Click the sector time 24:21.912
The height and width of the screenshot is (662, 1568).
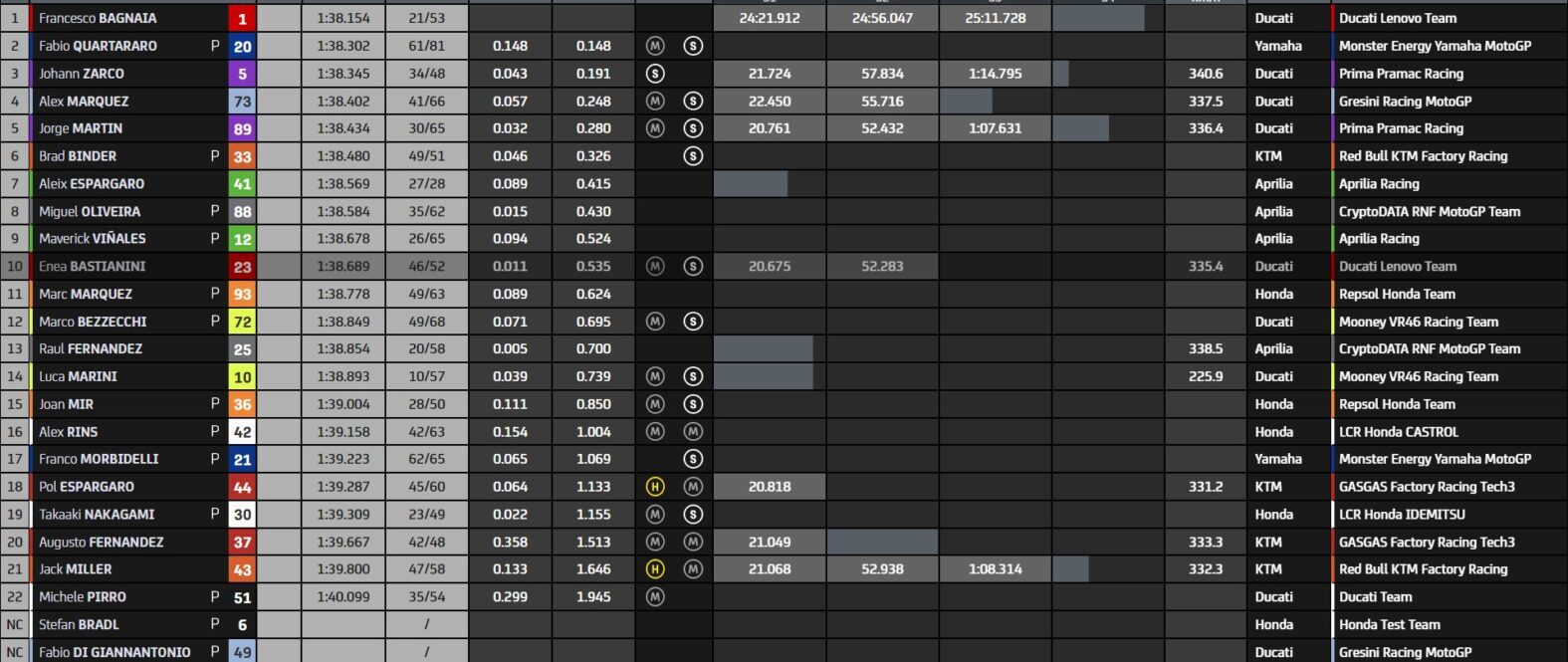pos(770,18)
